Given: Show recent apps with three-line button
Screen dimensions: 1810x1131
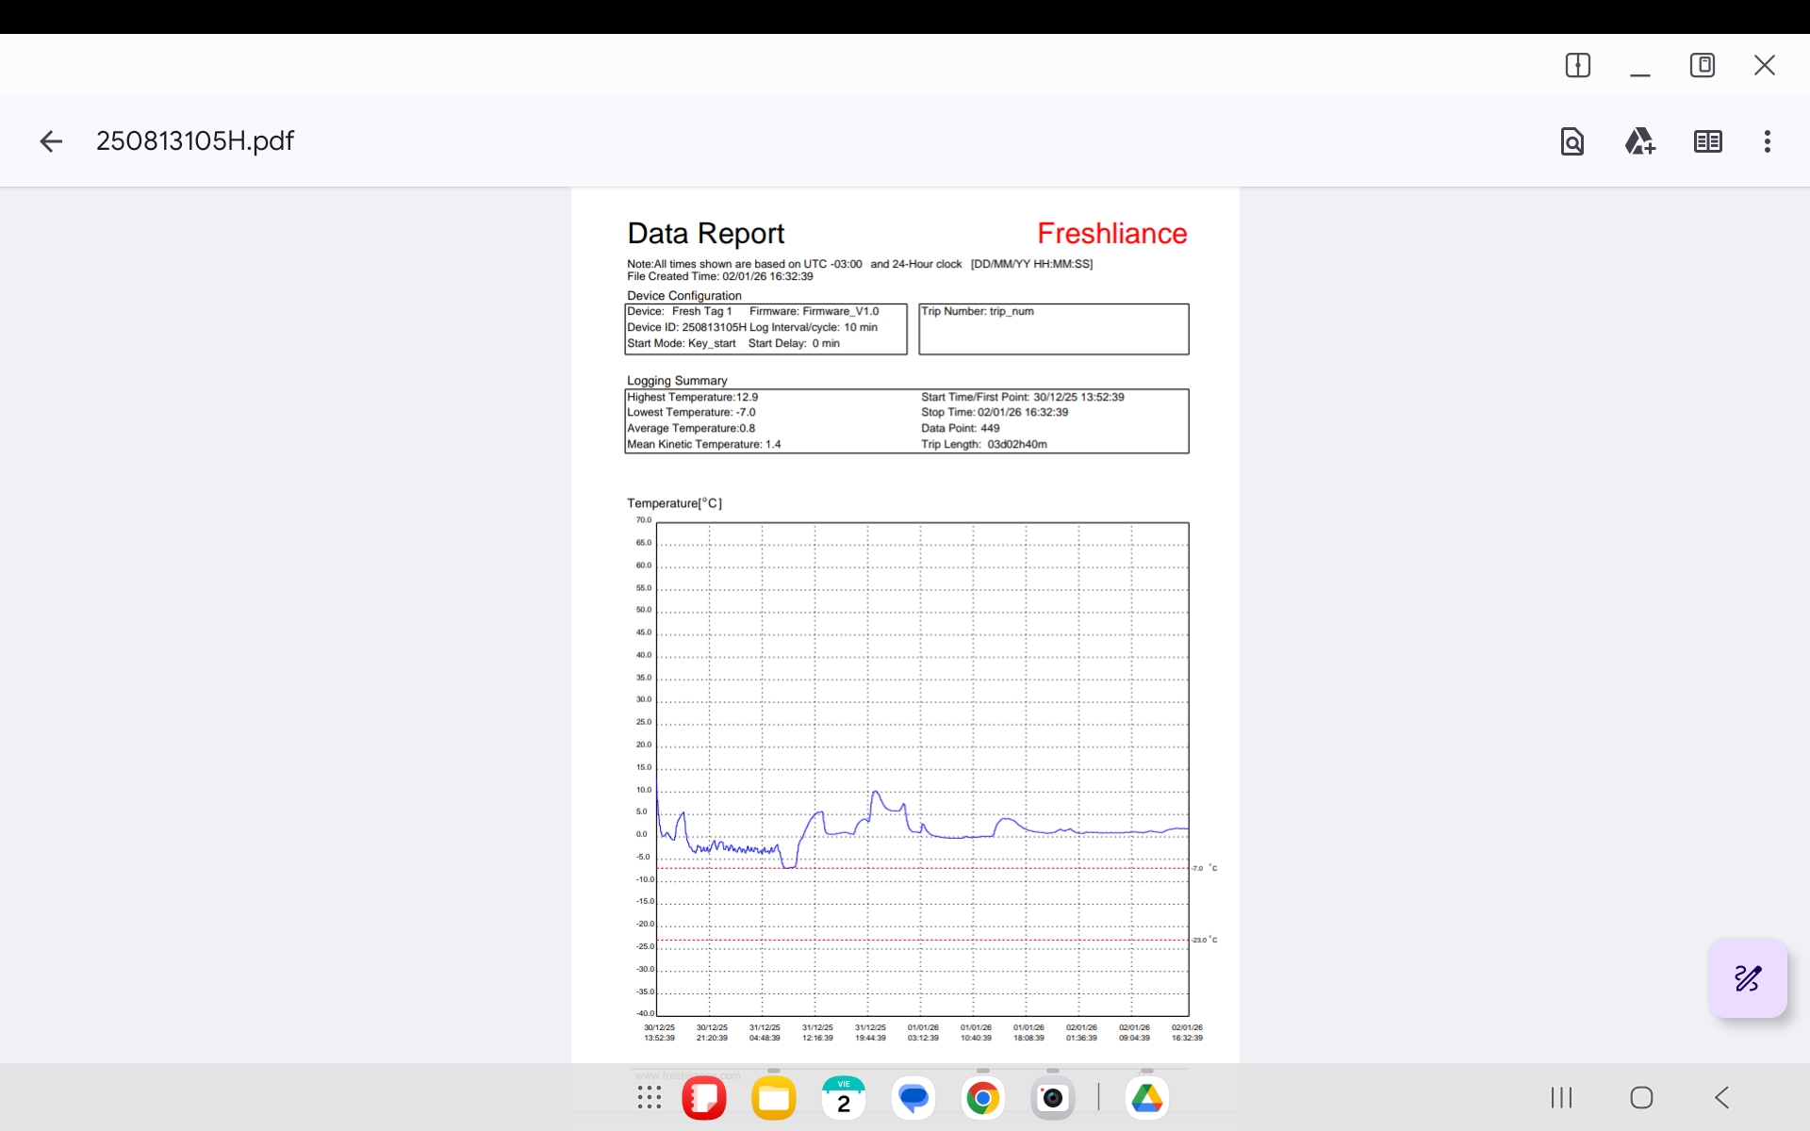Looking at the screenshot, I should pos(1561,1097).
